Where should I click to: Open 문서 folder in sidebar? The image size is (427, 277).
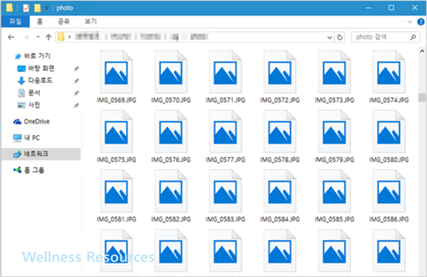click(29, 93)
